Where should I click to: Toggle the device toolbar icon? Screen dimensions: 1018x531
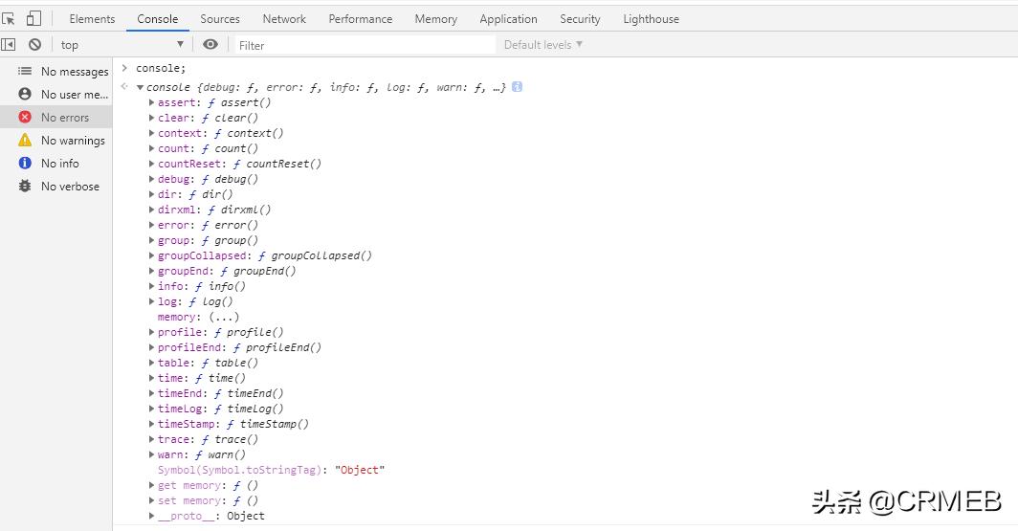click(x=33, y=18)
